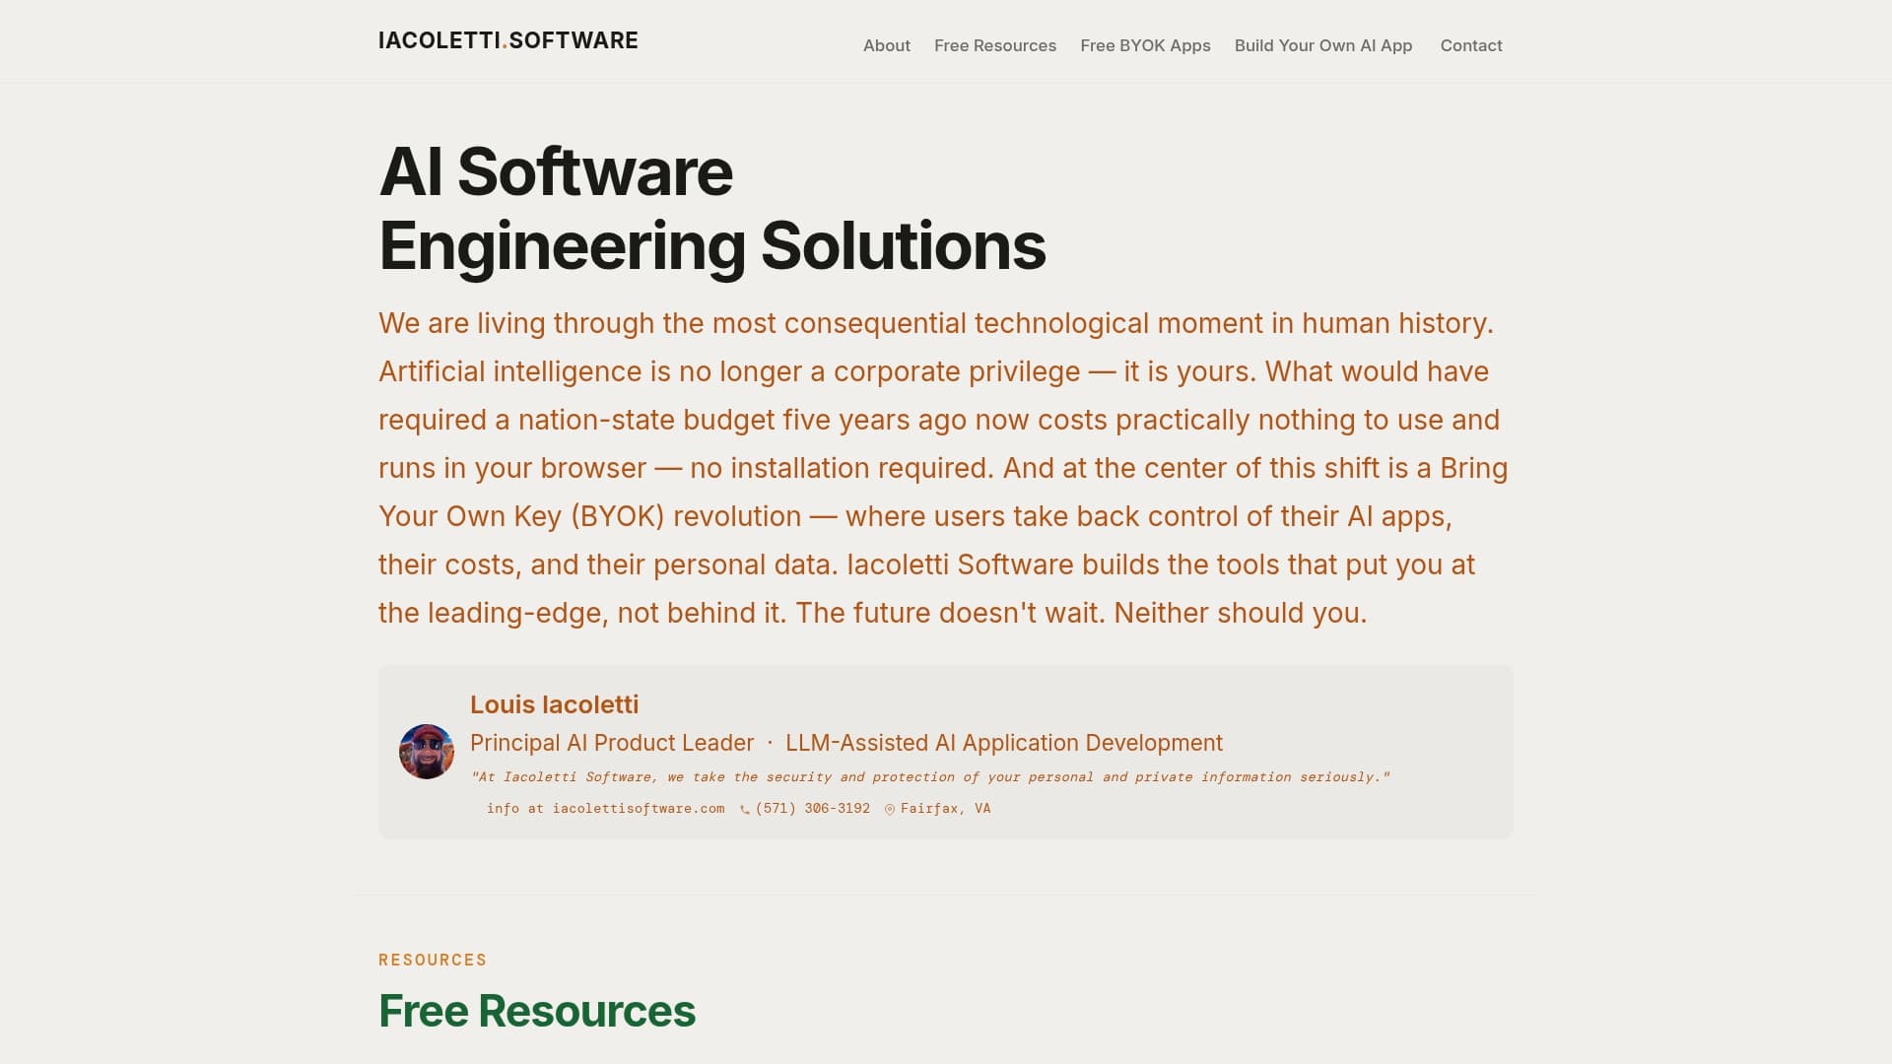1892x1064 pixels.
Task: Click the green Free Resources section heading
Action: coord(537,1011)
